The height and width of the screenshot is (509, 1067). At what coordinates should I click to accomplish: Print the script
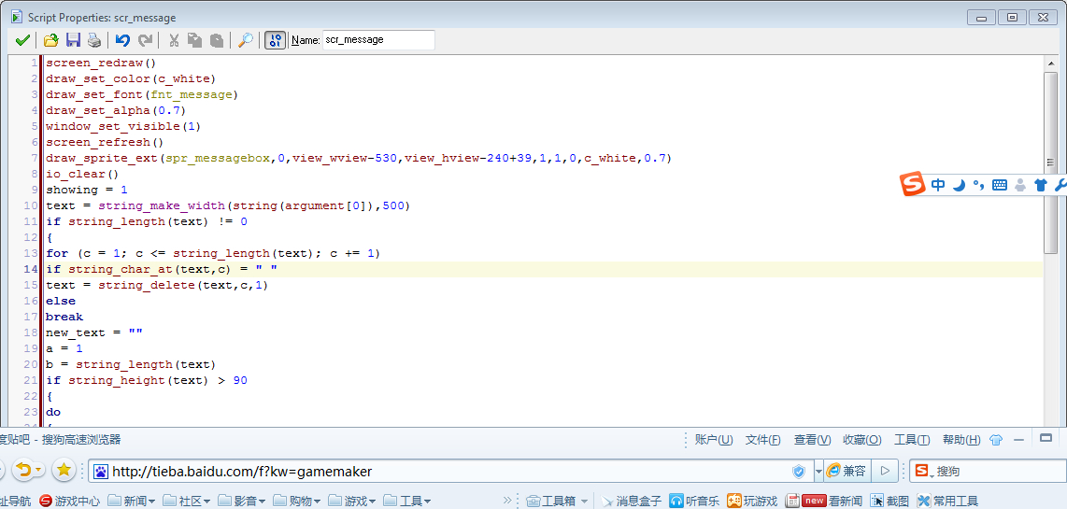point(94,40)
